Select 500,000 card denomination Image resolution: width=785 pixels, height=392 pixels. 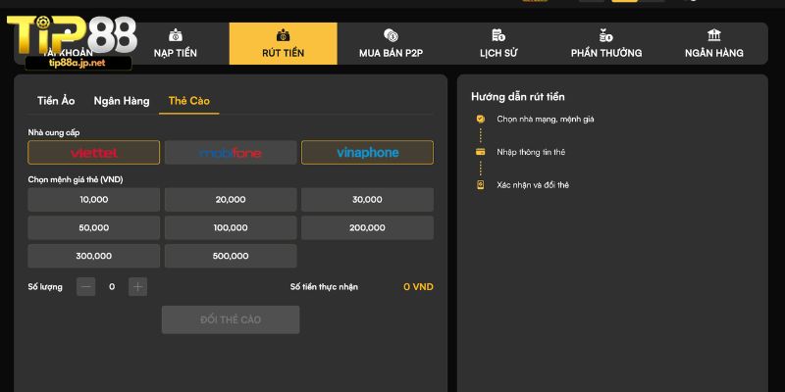pos(231,256)
